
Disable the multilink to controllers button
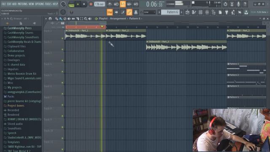(x=130, y=12)
